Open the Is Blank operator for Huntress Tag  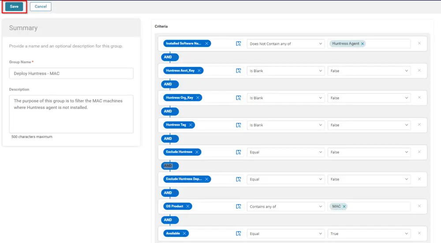pyautogui.click(x=285, y=125)
